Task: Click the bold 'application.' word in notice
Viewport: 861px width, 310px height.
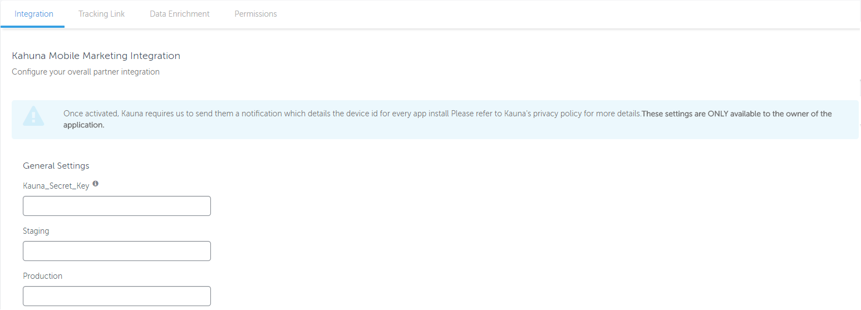Action: [83, 125]
